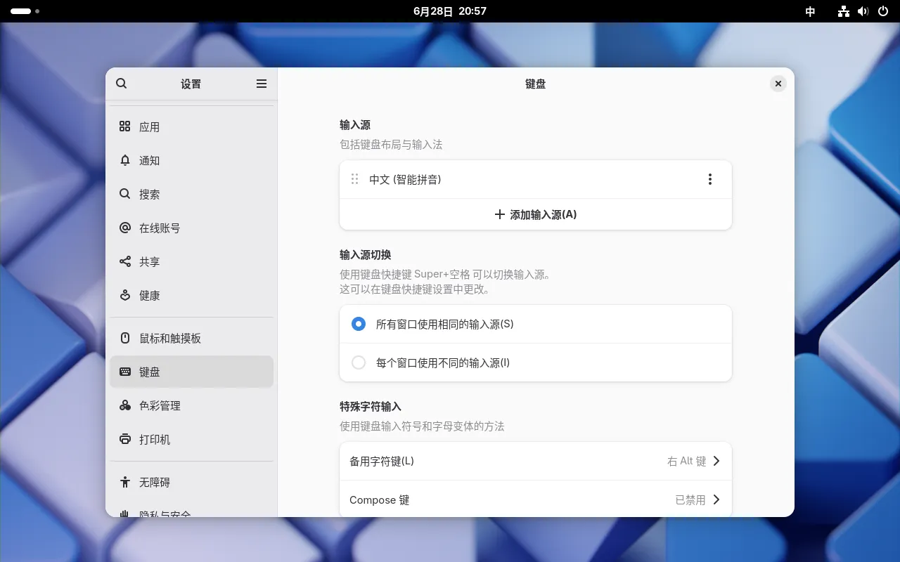Switch to 鼠标和触摸板 settings
Image resolution: width=900 pixels, height=562 pixels.
point(191,338)
